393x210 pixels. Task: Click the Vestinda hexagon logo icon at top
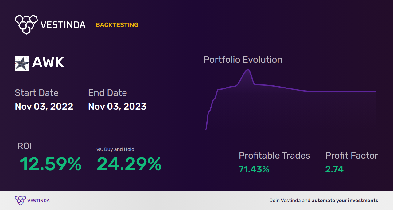tap(26, 24)
